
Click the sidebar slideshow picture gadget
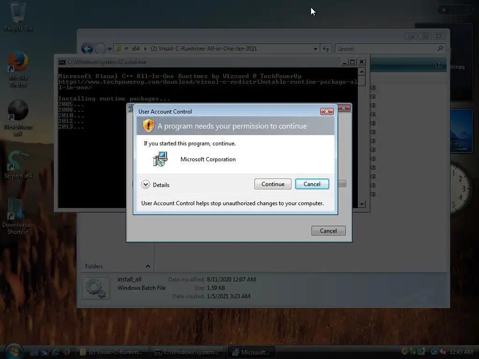click(x=461, y=131)
